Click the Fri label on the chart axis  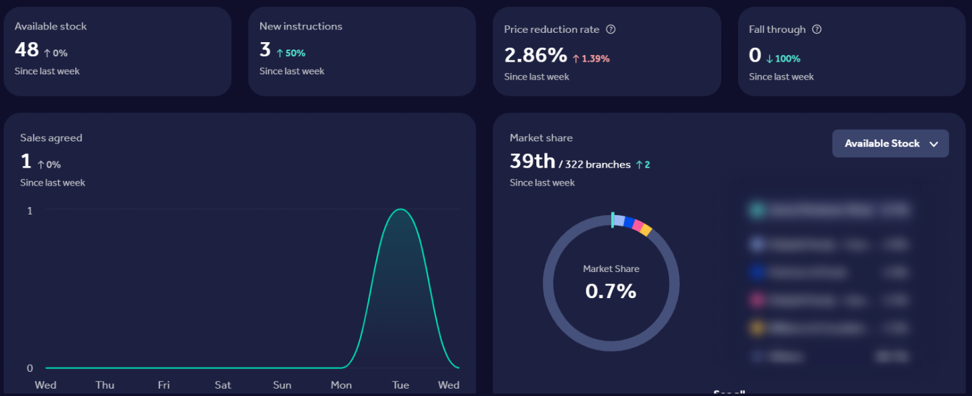[x=164, y=385]
